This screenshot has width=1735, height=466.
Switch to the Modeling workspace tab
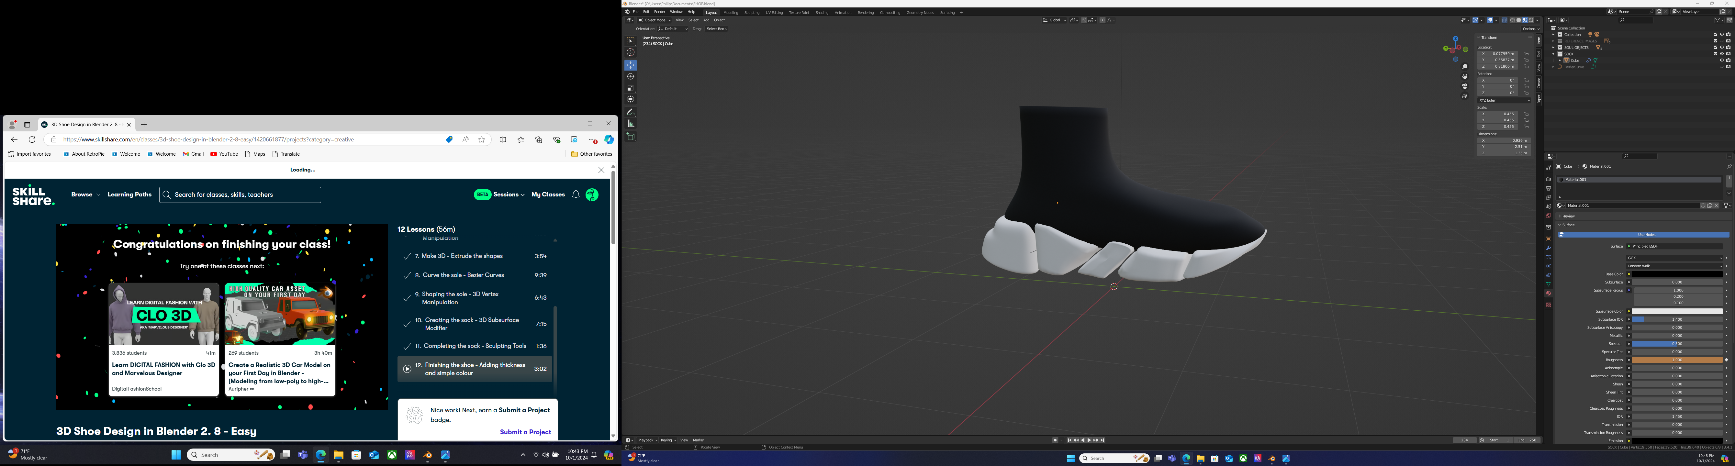731,13
